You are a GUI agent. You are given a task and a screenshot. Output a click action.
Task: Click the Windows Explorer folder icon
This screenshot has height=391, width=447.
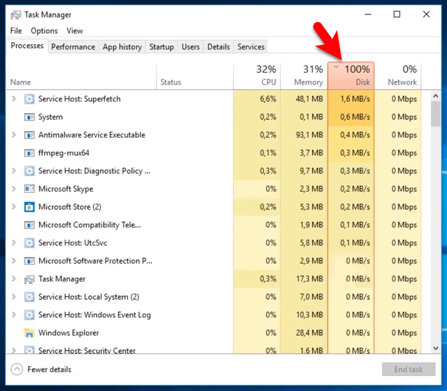[29, 333]
